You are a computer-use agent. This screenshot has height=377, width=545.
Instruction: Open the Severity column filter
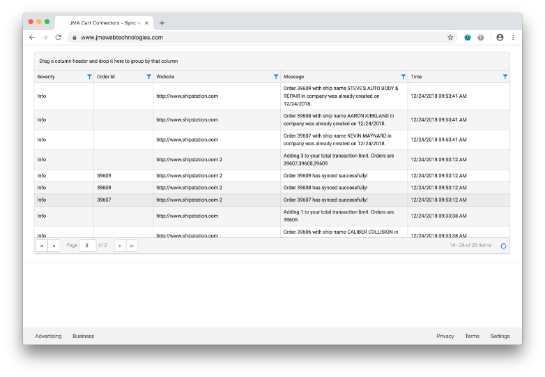tap(89, 77)
